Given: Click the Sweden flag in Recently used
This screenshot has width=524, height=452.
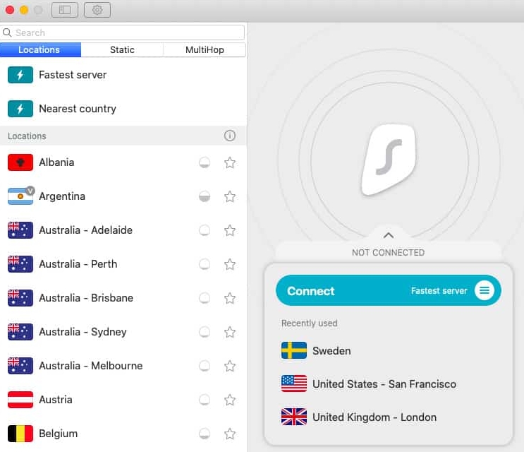Looking at the screenshot, I should [293, 351].
